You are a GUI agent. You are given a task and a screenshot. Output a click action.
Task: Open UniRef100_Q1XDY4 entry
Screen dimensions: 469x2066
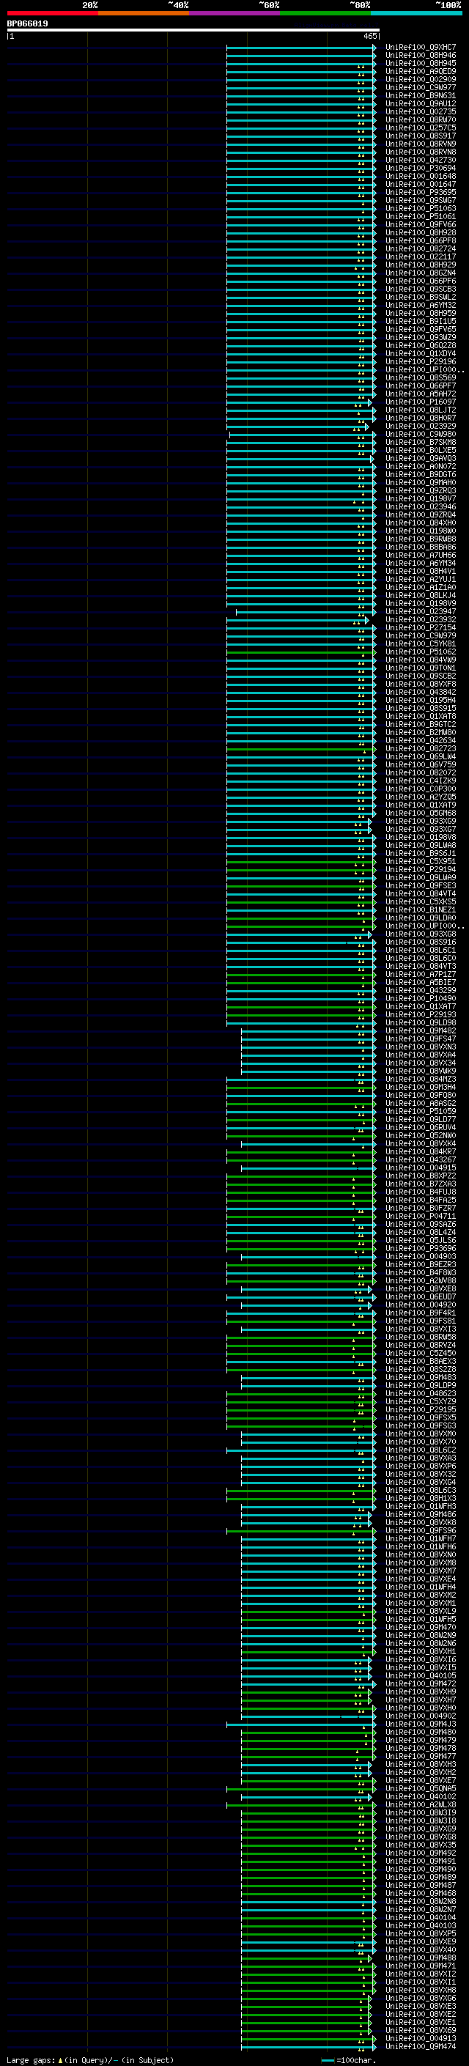[420, 354]
